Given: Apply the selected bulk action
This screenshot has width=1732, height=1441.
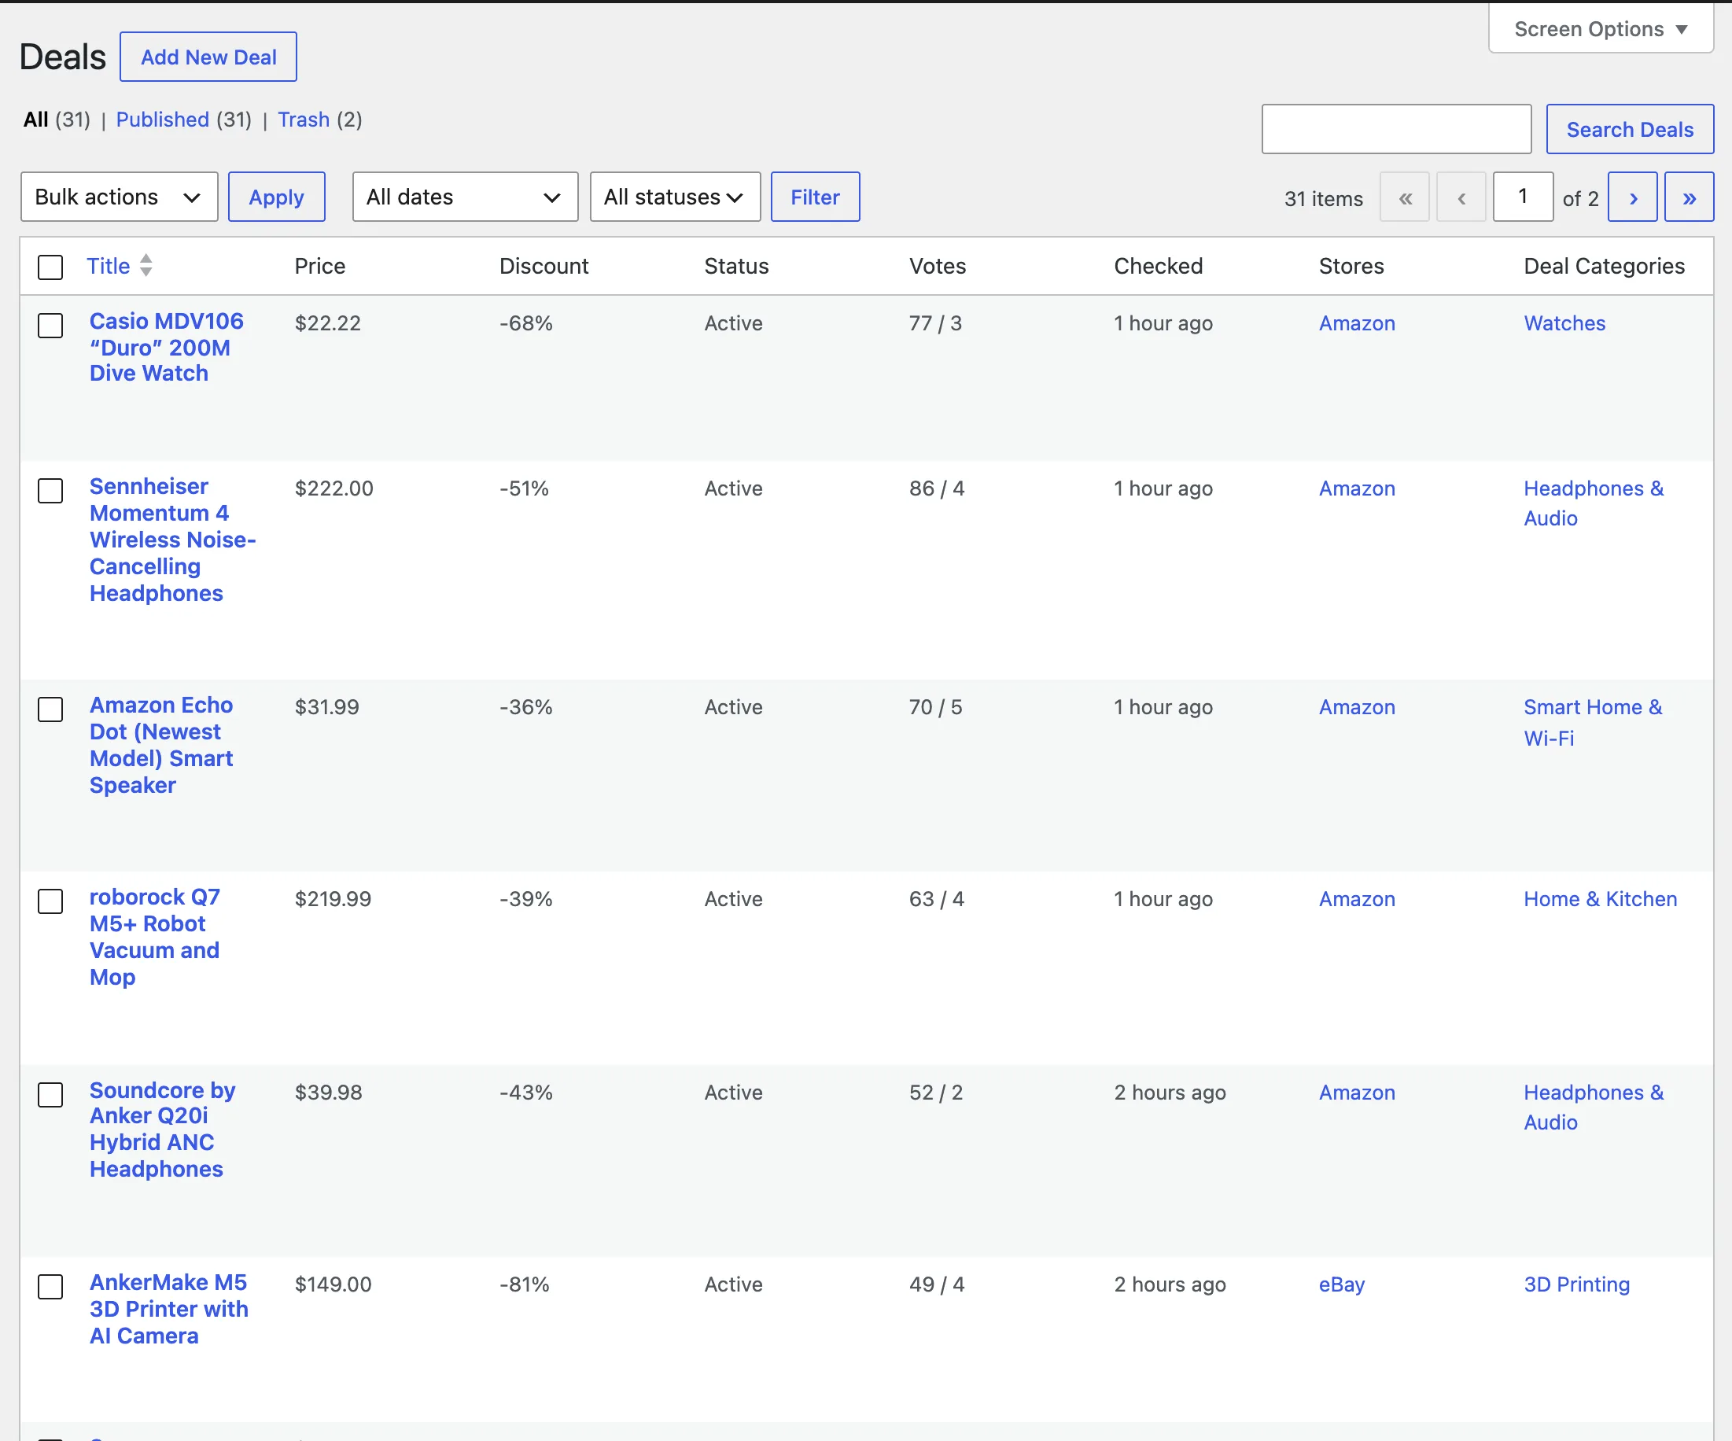Looking at the screenshot, I should tap(276, 197).
